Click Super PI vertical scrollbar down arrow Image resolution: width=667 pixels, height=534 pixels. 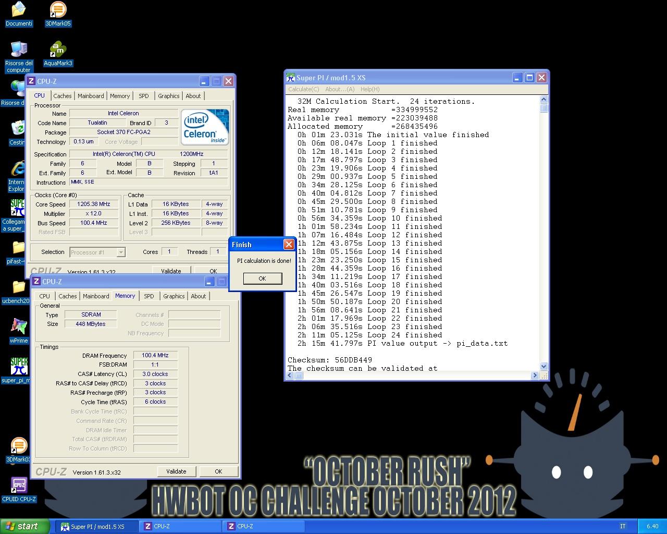[544, 367]
